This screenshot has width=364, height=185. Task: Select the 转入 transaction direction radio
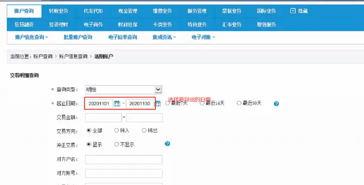117,131
